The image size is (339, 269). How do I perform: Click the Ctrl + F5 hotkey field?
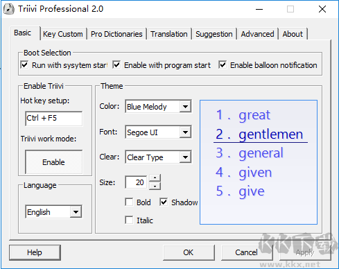point(53,119)
